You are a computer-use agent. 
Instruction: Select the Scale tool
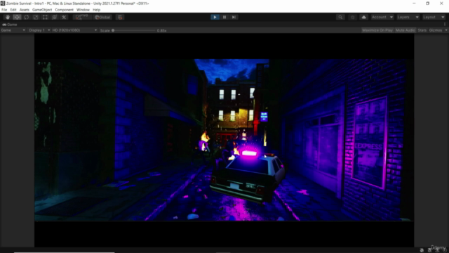click(x=36, y=17)
